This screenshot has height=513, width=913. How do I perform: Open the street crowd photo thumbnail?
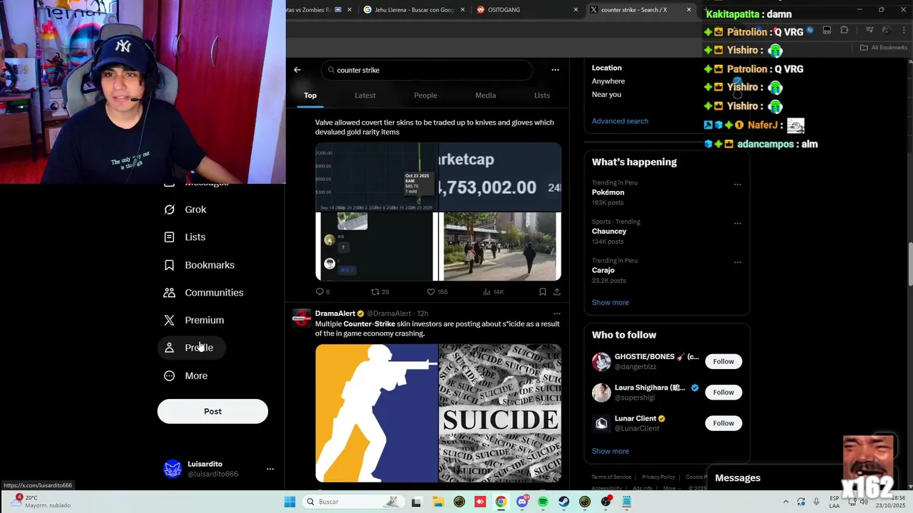[x=500, y=247]
